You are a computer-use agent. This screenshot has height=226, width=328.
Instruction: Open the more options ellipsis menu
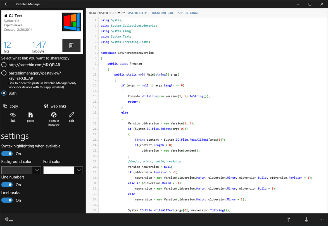coord(322,220)
